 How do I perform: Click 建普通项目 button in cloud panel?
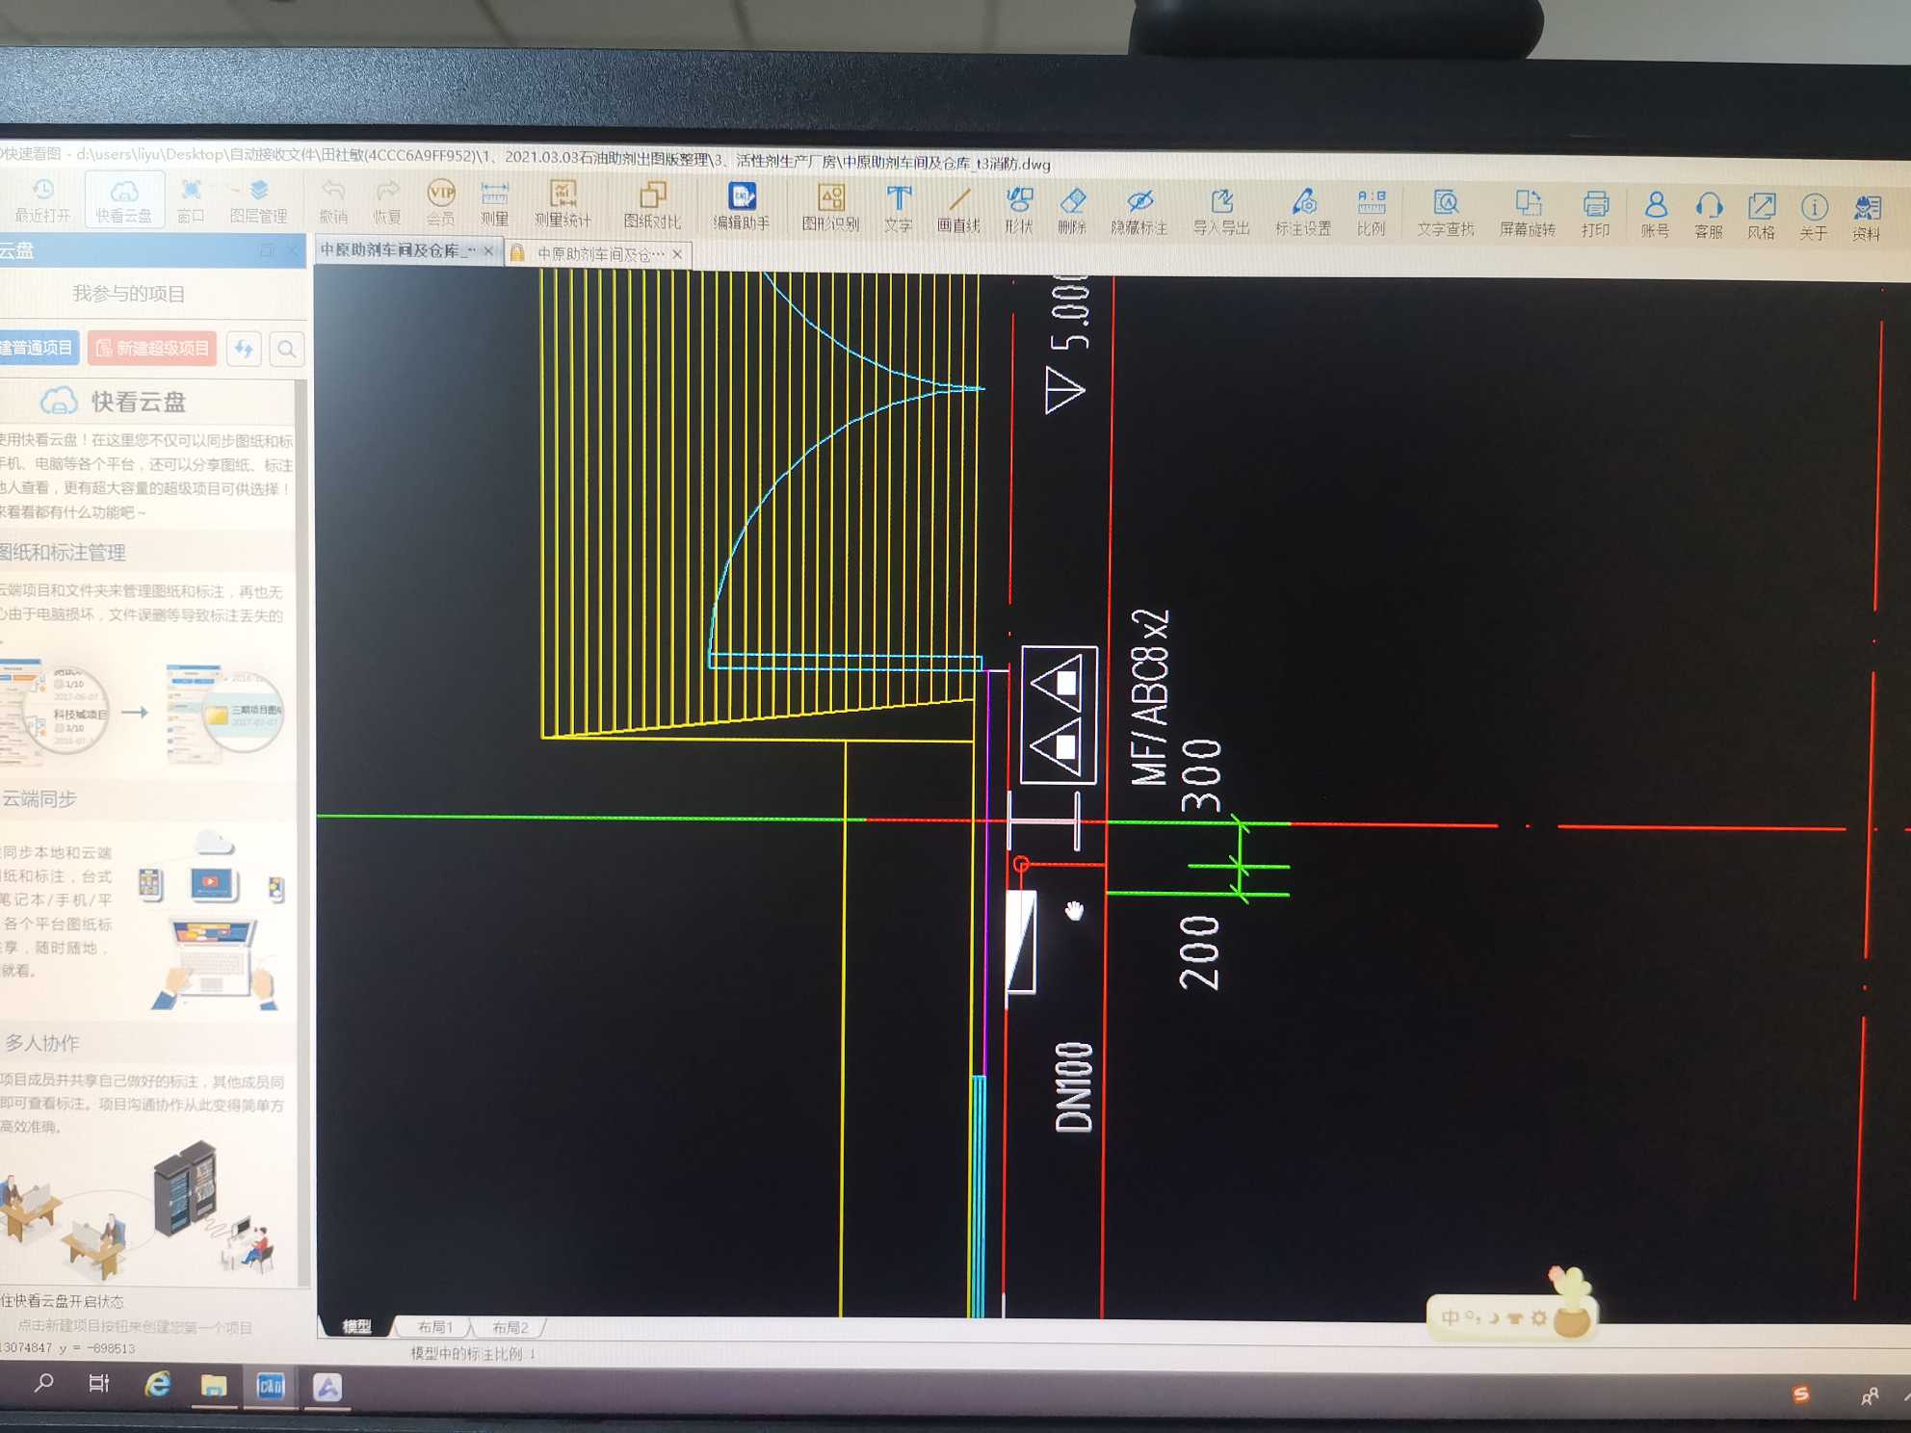(37, 348)
